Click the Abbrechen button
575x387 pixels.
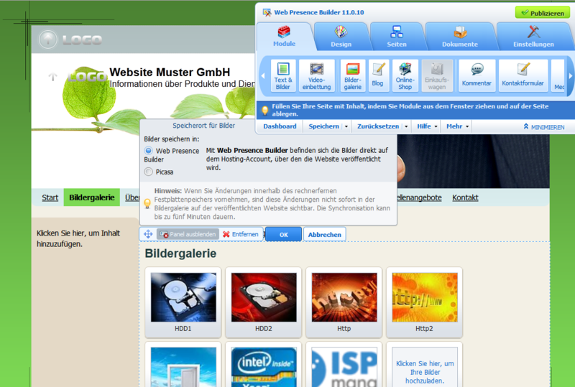tap(325, 235)
